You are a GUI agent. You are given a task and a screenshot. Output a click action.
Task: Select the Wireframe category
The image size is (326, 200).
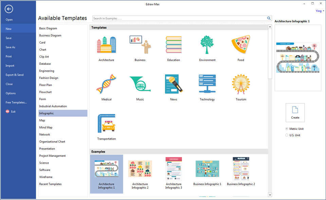pyautogui.click(x=46, y=177)
